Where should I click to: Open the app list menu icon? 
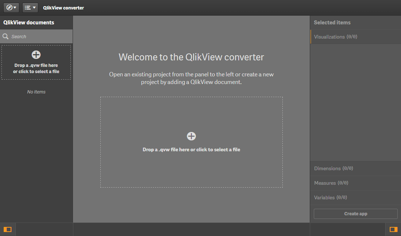28,7
